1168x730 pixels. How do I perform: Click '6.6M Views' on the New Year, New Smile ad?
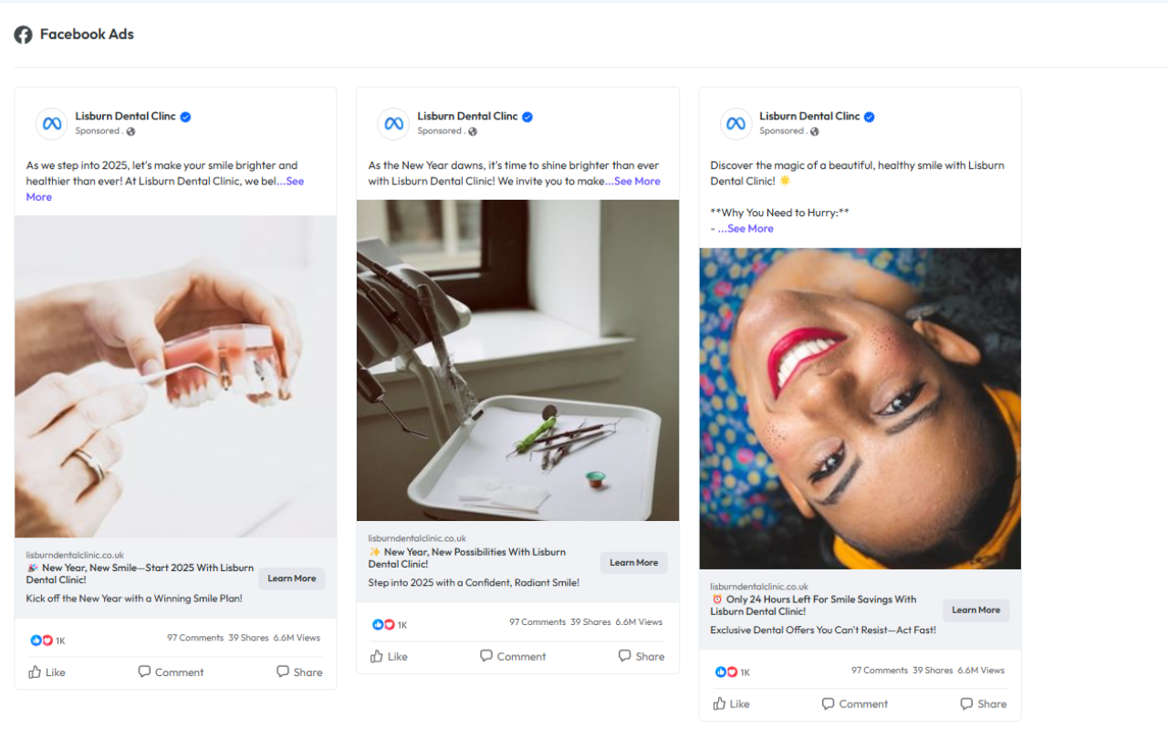point(297,638)
